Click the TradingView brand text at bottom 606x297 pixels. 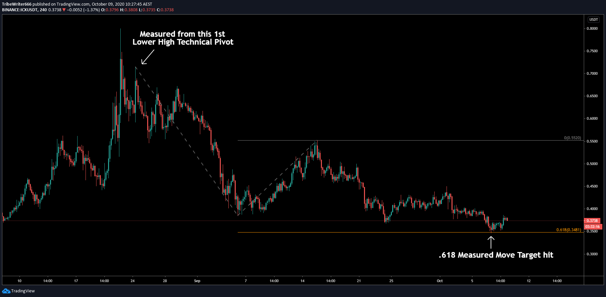[23, 291]
